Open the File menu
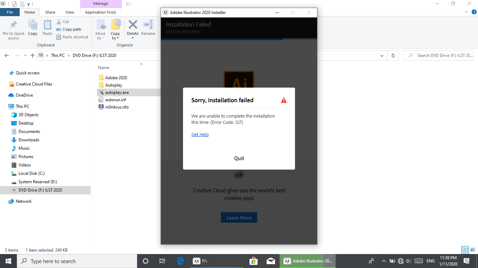Image resolution: width=478 pixels, height=268 pixels. tap(10, 12)
